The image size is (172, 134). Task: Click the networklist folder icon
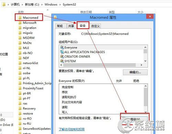(x=20, y=63)
